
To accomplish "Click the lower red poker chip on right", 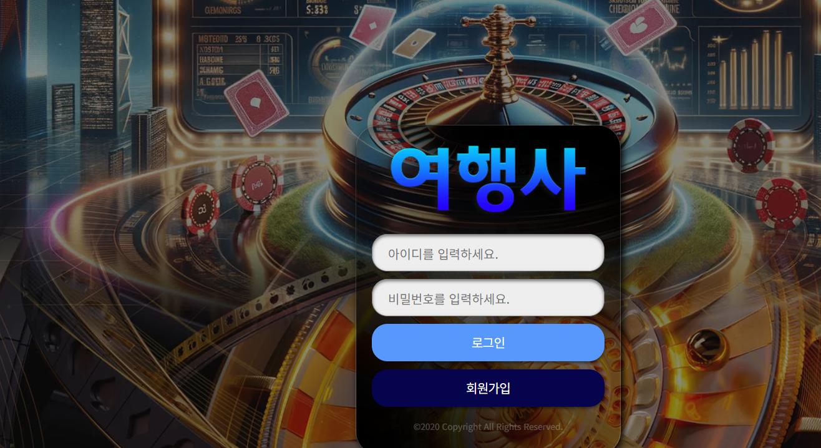I will click(781, 203).
